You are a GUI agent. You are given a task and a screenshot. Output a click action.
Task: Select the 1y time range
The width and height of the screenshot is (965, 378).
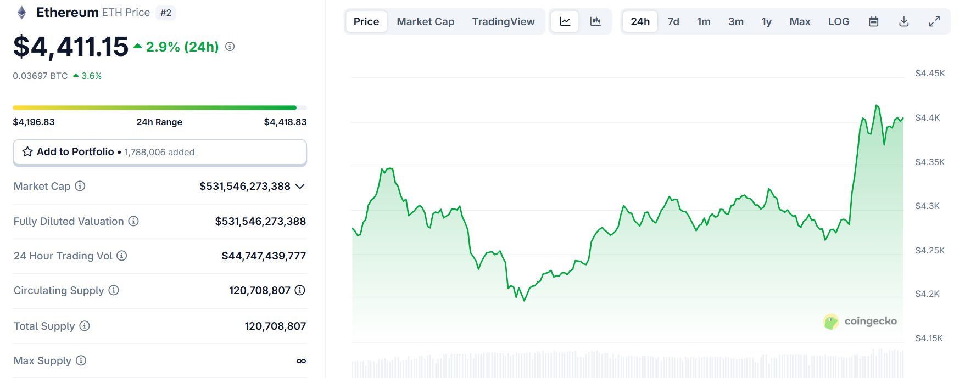tap(767, 21)
